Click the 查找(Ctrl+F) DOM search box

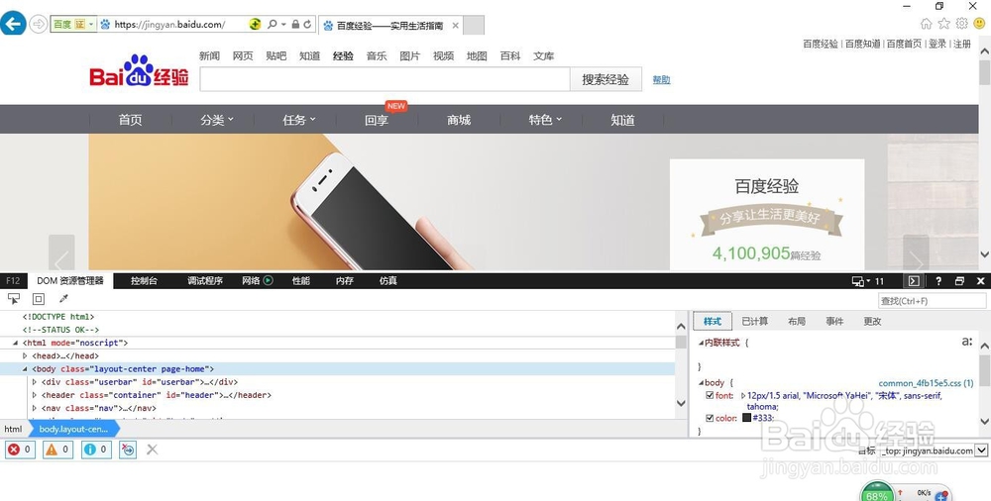(932, 301)
